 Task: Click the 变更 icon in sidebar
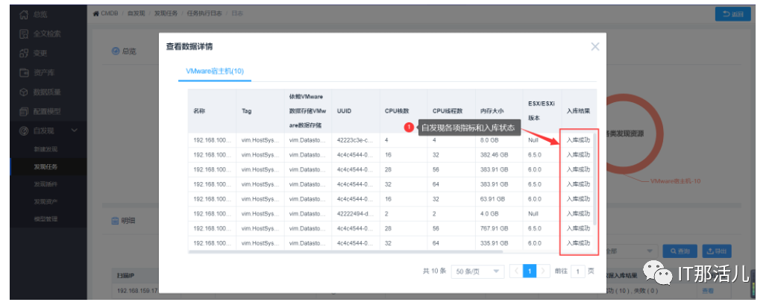(x=24, y=54)
